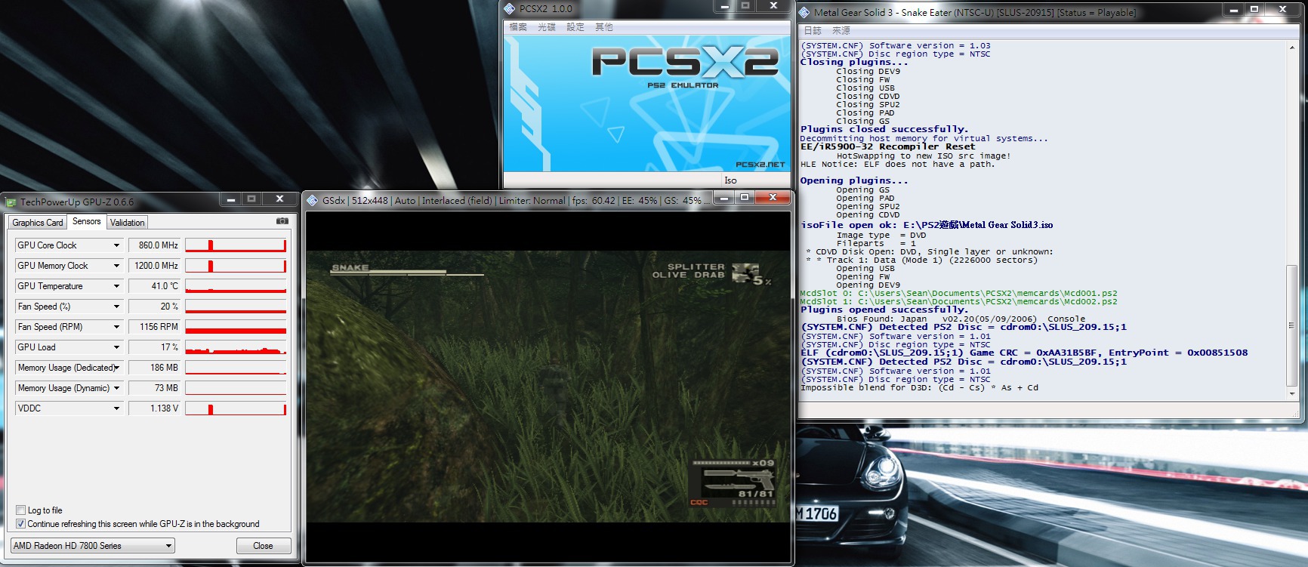Click the 17 % GPU load value

pos(154,347)
